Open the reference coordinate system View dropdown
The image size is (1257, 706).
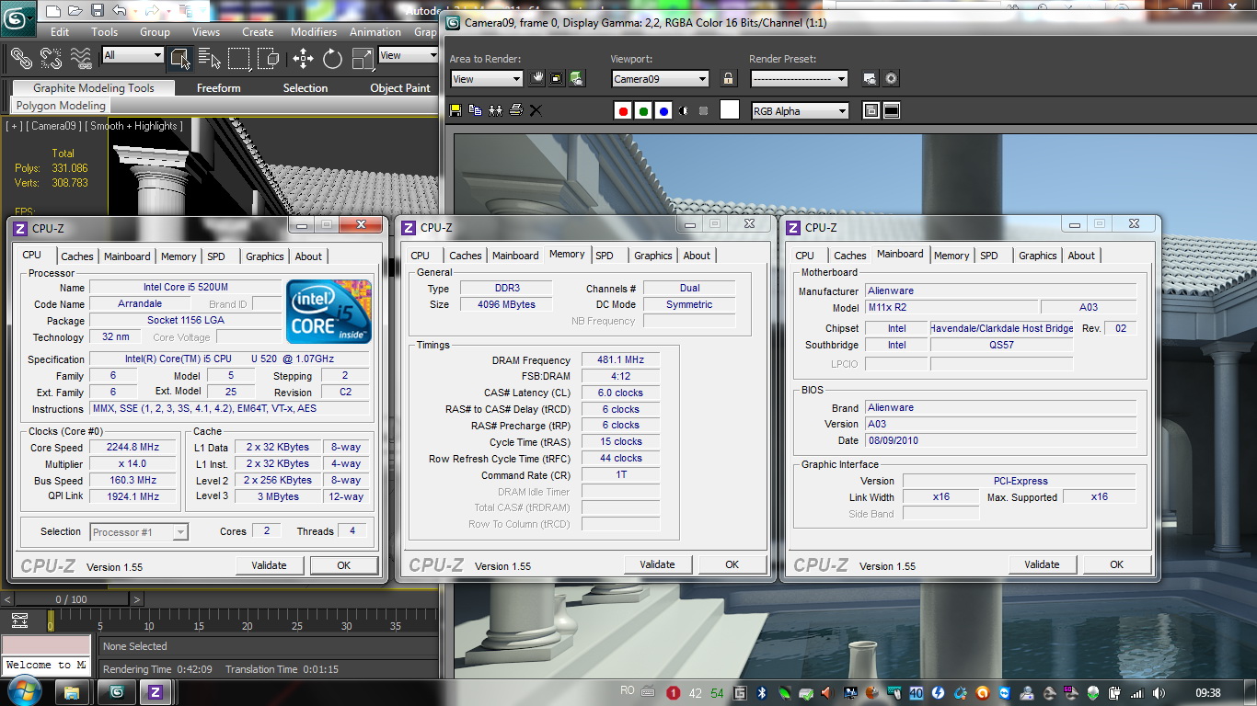click(x=409, y=55)
